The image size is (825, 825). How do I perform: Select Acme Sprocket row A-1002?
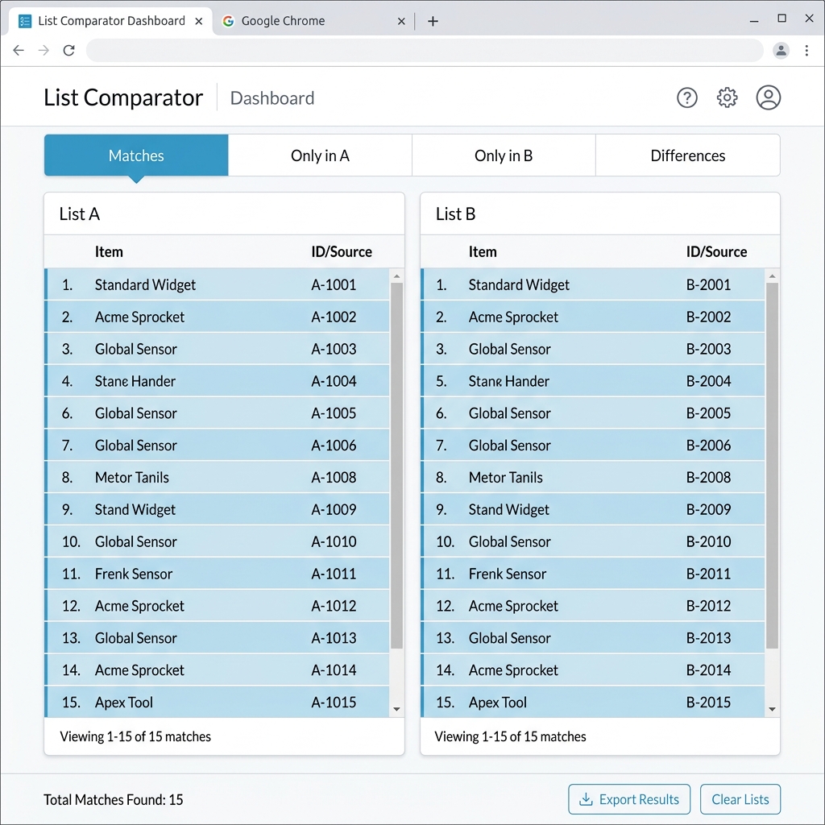(218, 317)
